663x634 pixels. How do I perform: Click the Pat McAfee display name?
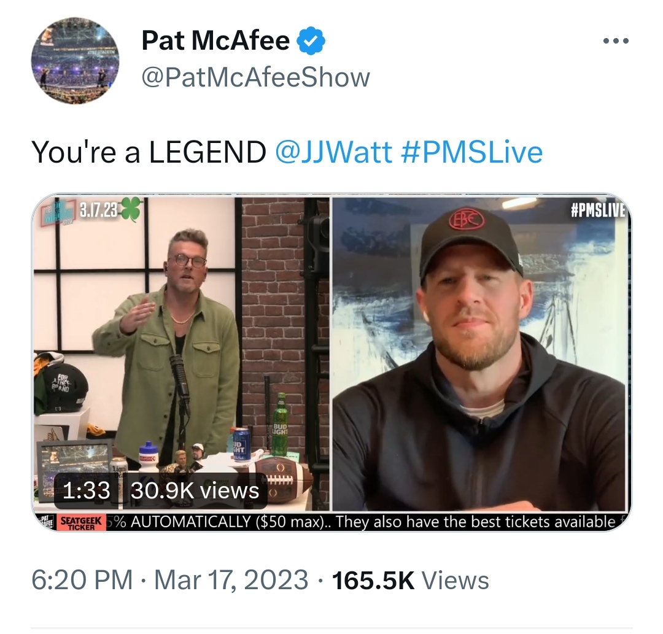(x=215, y=40)
